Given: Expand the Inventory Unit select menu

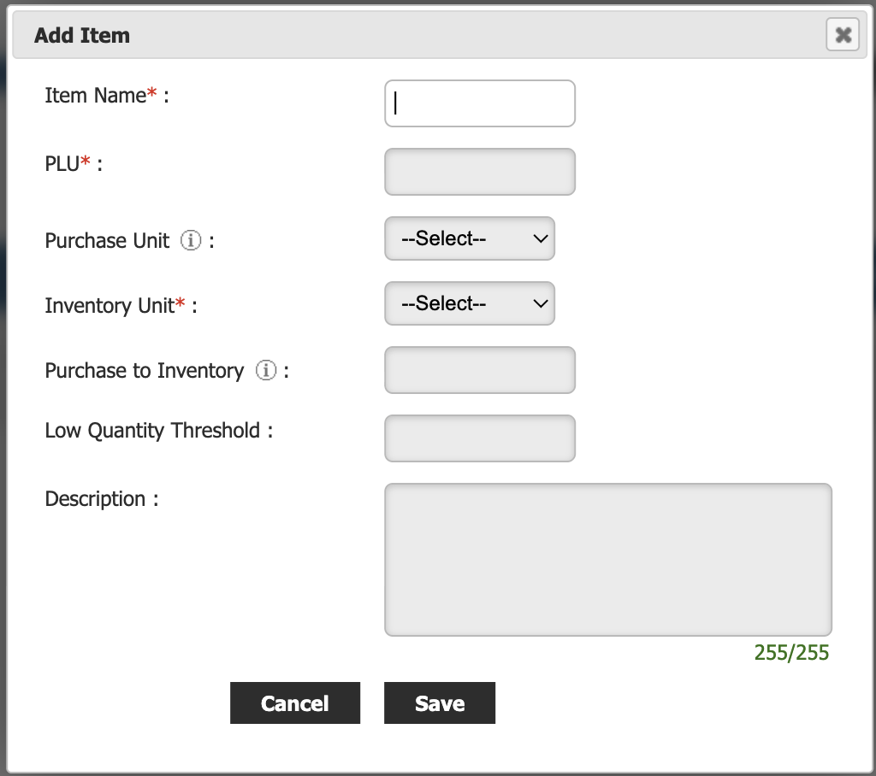Looking at the screenshot, I should (x=470, y=303).
